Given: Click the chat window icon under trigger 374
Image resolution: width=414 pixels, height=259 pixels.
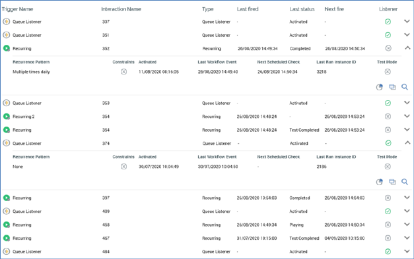Looking at the screenshot, I should pyautogui.click(x=392, y=182).
